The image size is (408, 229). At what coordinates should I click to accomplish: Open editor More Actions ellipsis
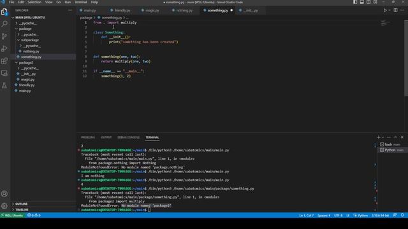pyautogui.click(x=402, y=10)
